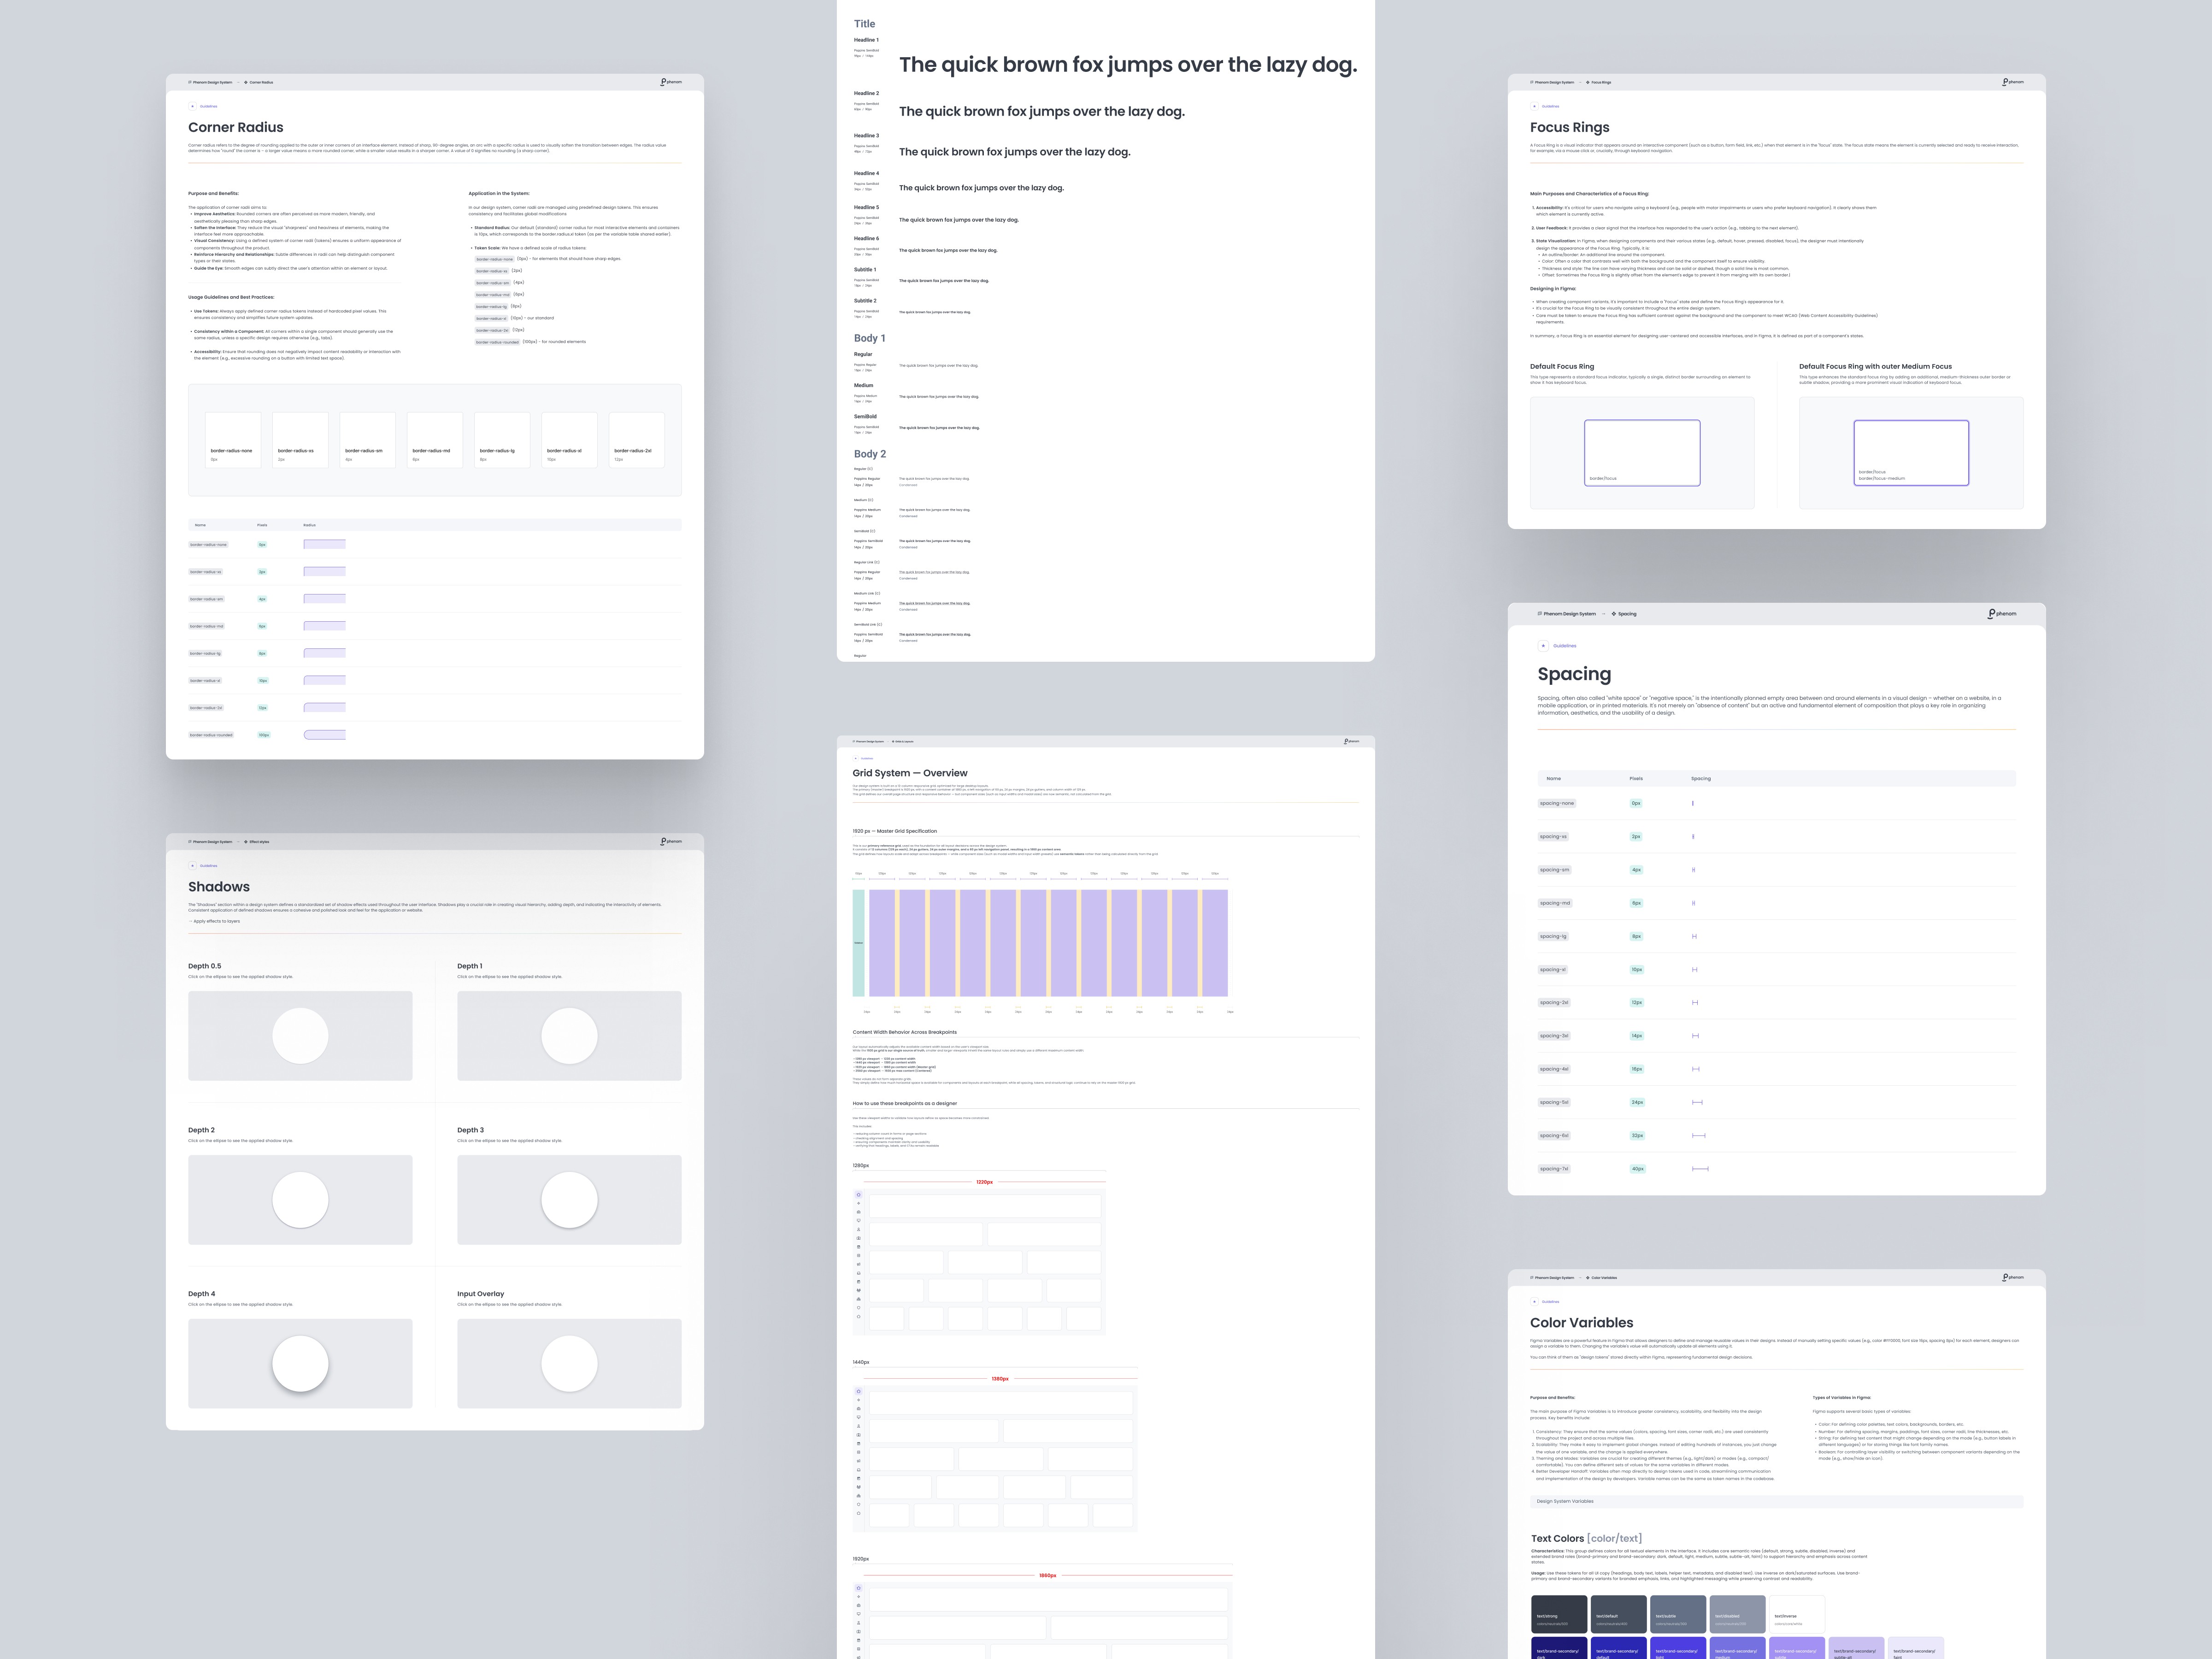Viewport: 2212px width, 1659px height.
Task: Click the 'Body 2' section heading
Action: pos(870,455)
